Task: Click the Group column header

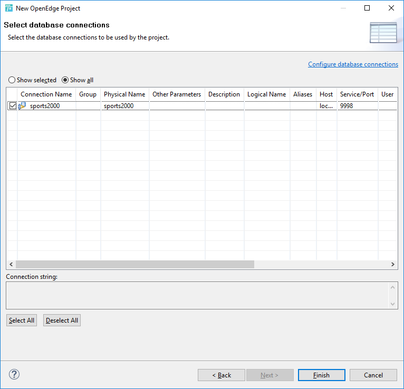Action: [x=88, y=94]
